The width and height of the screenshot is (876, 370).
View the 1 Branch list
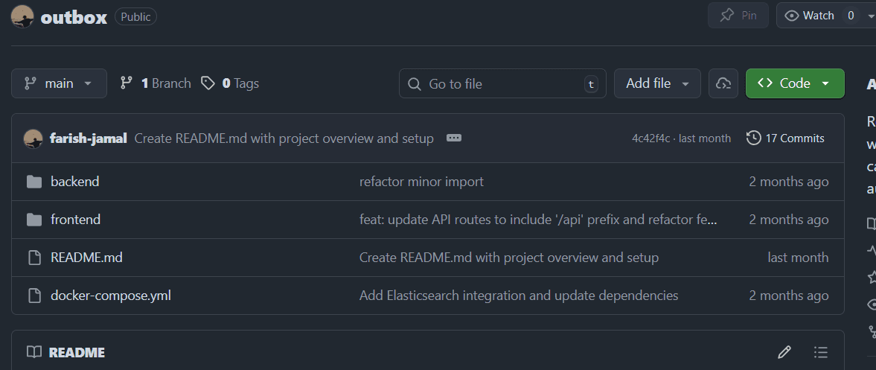click(x=156, y=83)
